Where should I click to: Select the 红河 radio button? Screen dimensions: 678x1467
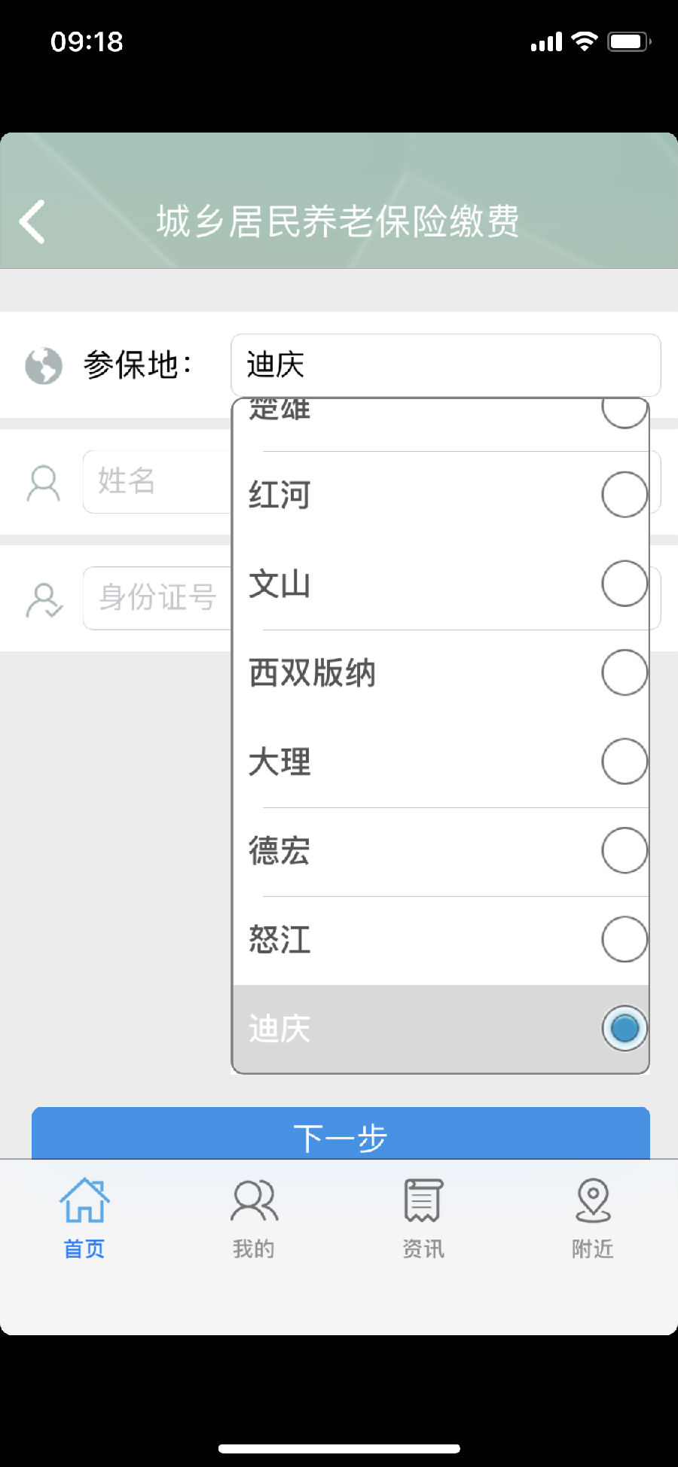pos(624,495)
